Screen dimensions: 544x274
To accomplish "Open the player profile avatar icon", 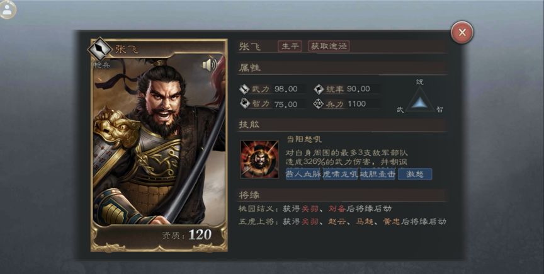I will 8,9.
